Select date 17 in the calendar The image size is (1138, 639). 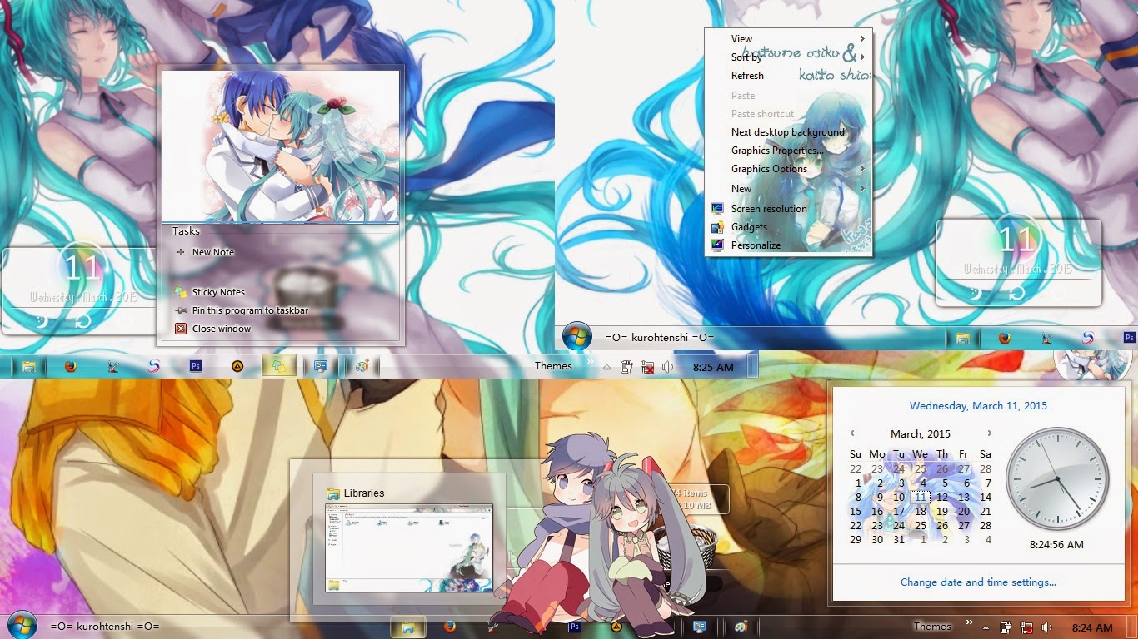point(899,512)
